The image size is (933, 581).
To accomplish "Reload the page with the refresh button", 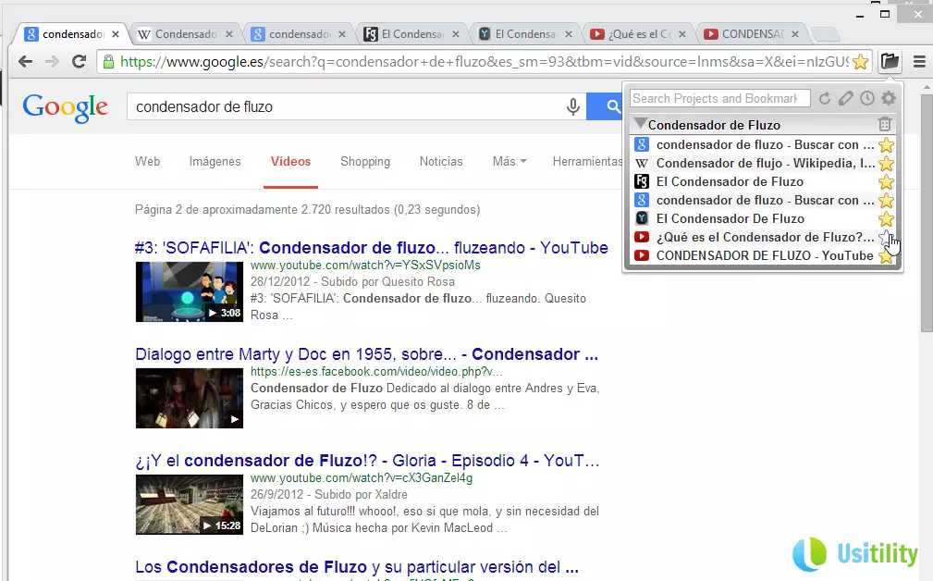I will point(80,62).
